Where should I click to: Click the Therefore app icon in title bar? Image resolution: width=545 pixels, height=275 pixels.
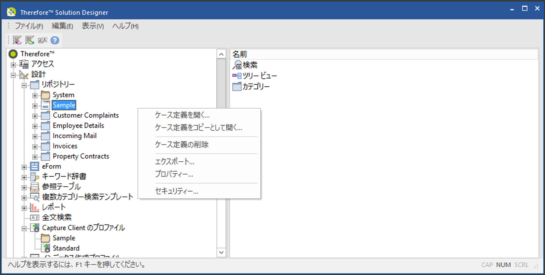click(11, 12)
